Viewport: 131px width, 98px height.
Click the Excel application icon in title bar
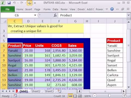click(3, 3)
